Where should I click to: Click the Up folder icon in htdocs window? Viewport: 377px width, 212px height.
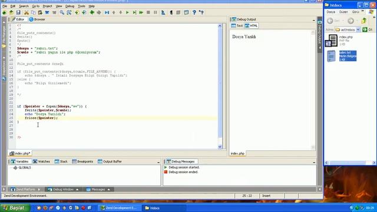pos(364,21)
